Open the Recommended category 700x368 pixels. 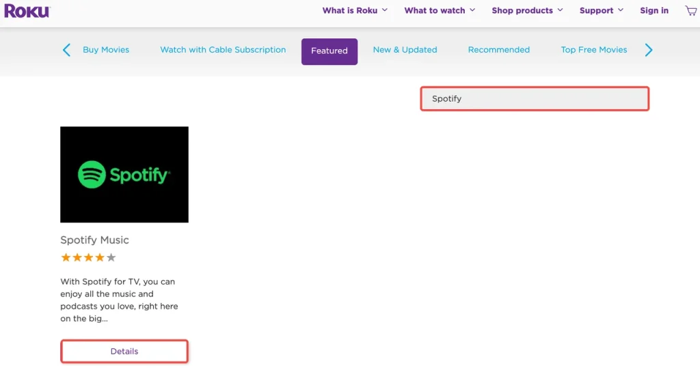pyautogui.click(x=498, y=50)
